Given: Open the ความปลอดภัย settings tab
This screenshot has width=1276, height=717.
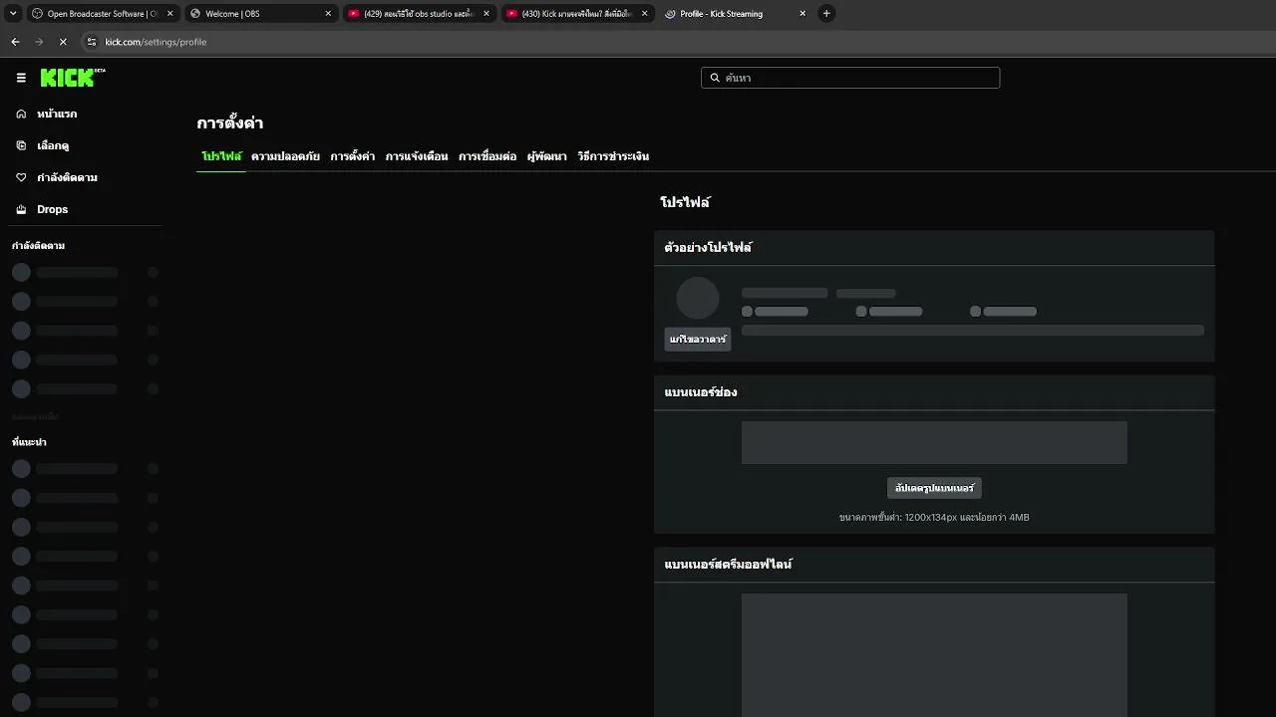Looking at the screenshot, I should pyautogui.click(x=285, y=156).
